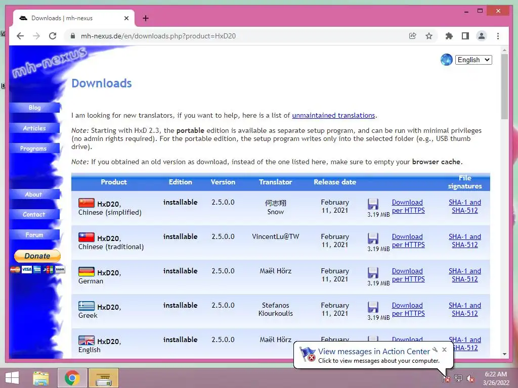This screenshot has height=388, width=518.
Task: Click the China flag icon
Action: click(x=86, y=203)
